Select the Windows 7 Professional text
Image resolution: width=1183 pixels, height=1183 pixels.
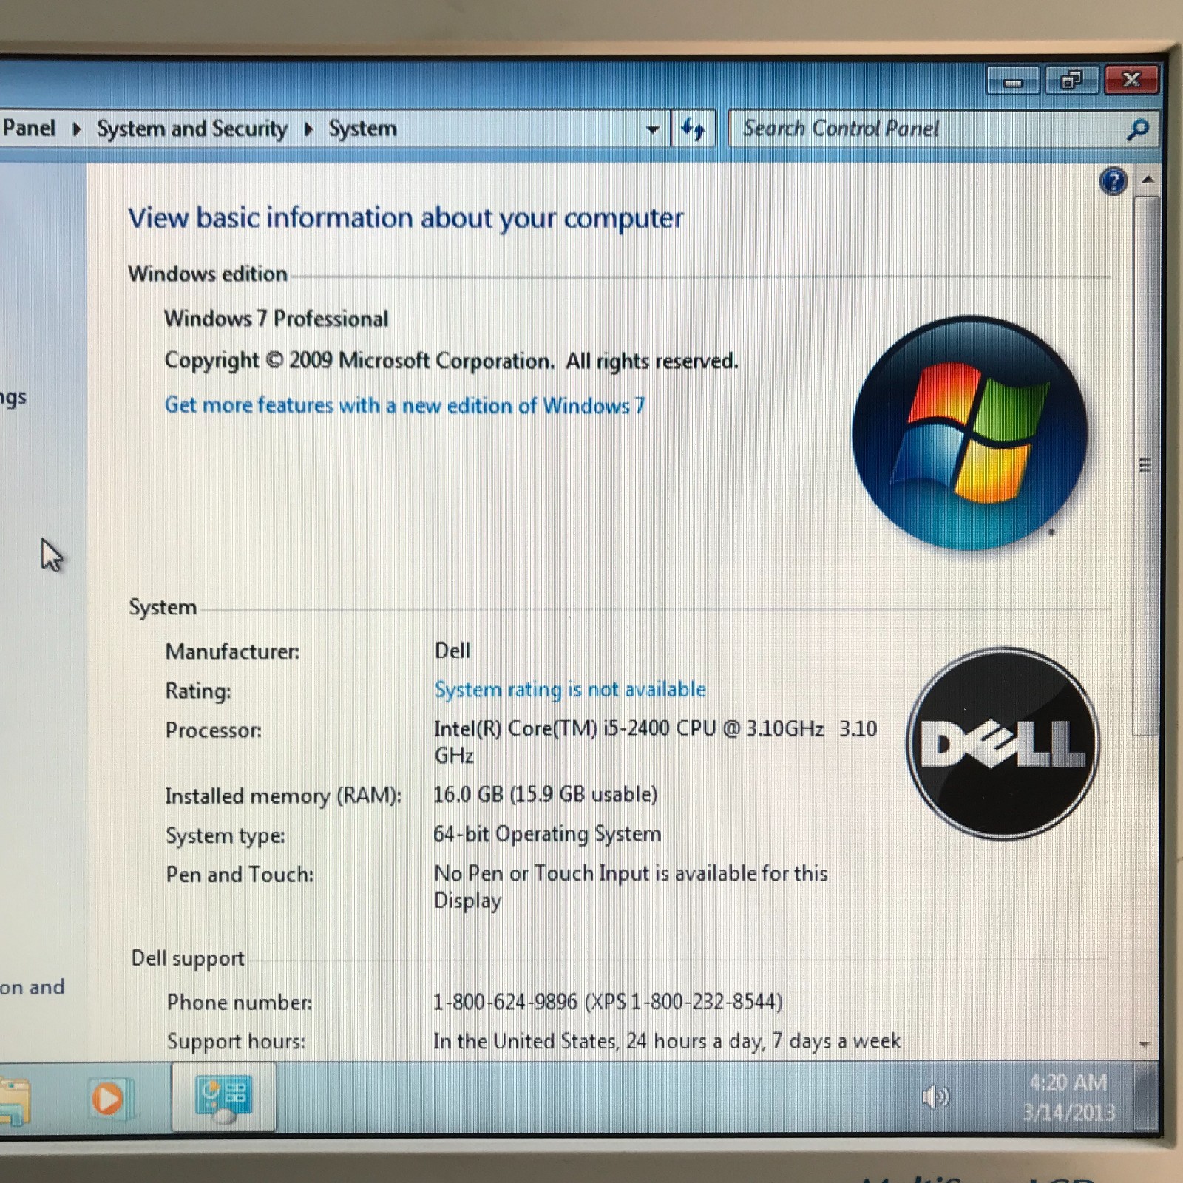click(x=276, y=319)
